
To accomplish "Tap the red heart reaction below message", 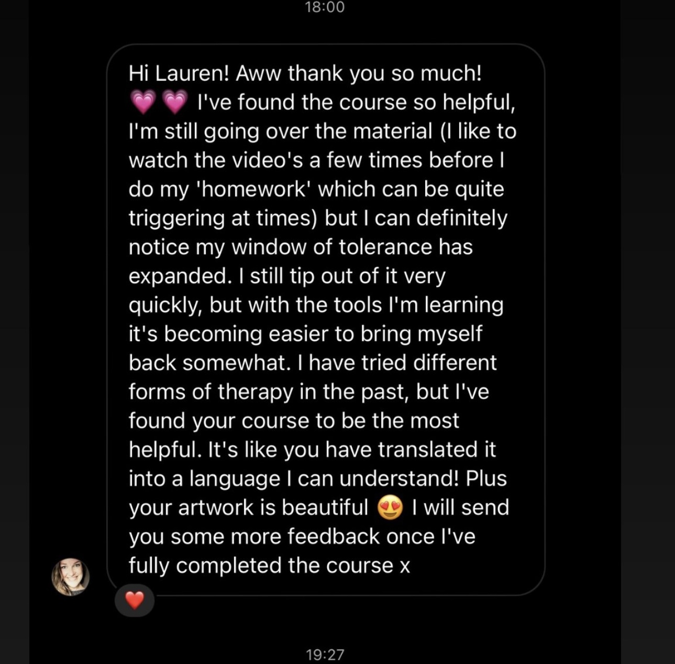I will (135, 600).
